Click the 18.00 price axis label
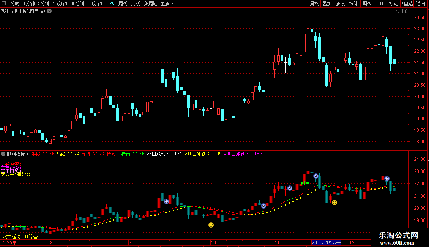The width and height of the screenshot is (429, 247). 420,142
